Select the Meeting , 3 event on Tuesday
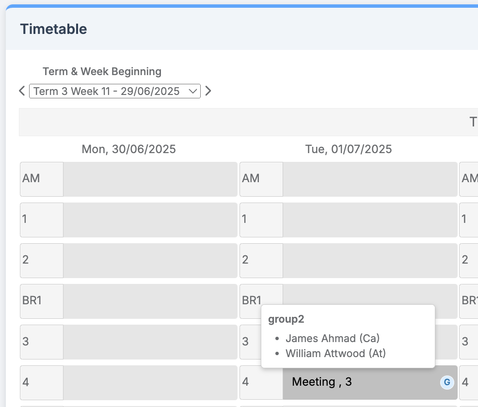Viewport: 478px width, 407px height. [x=321, y=382]
